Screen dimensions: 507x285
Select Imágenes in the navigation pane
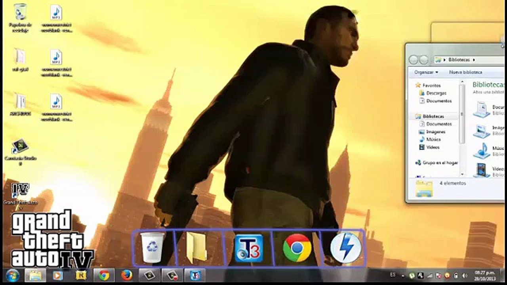(432, 132)
